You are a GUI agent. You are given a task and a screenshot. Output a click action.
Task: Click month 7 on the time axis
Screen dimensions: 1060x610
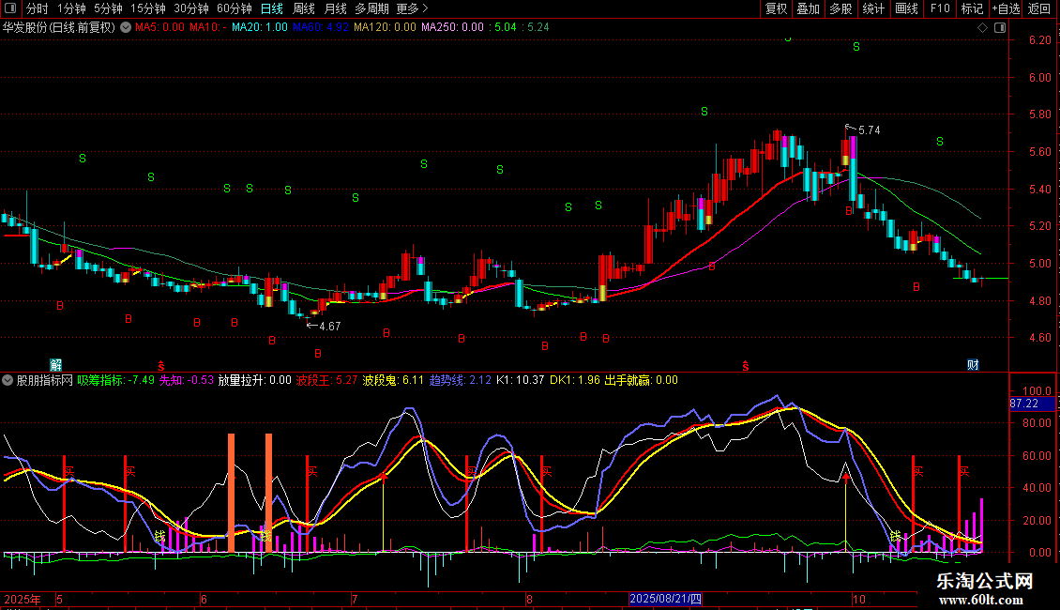(x=355, y=599)
